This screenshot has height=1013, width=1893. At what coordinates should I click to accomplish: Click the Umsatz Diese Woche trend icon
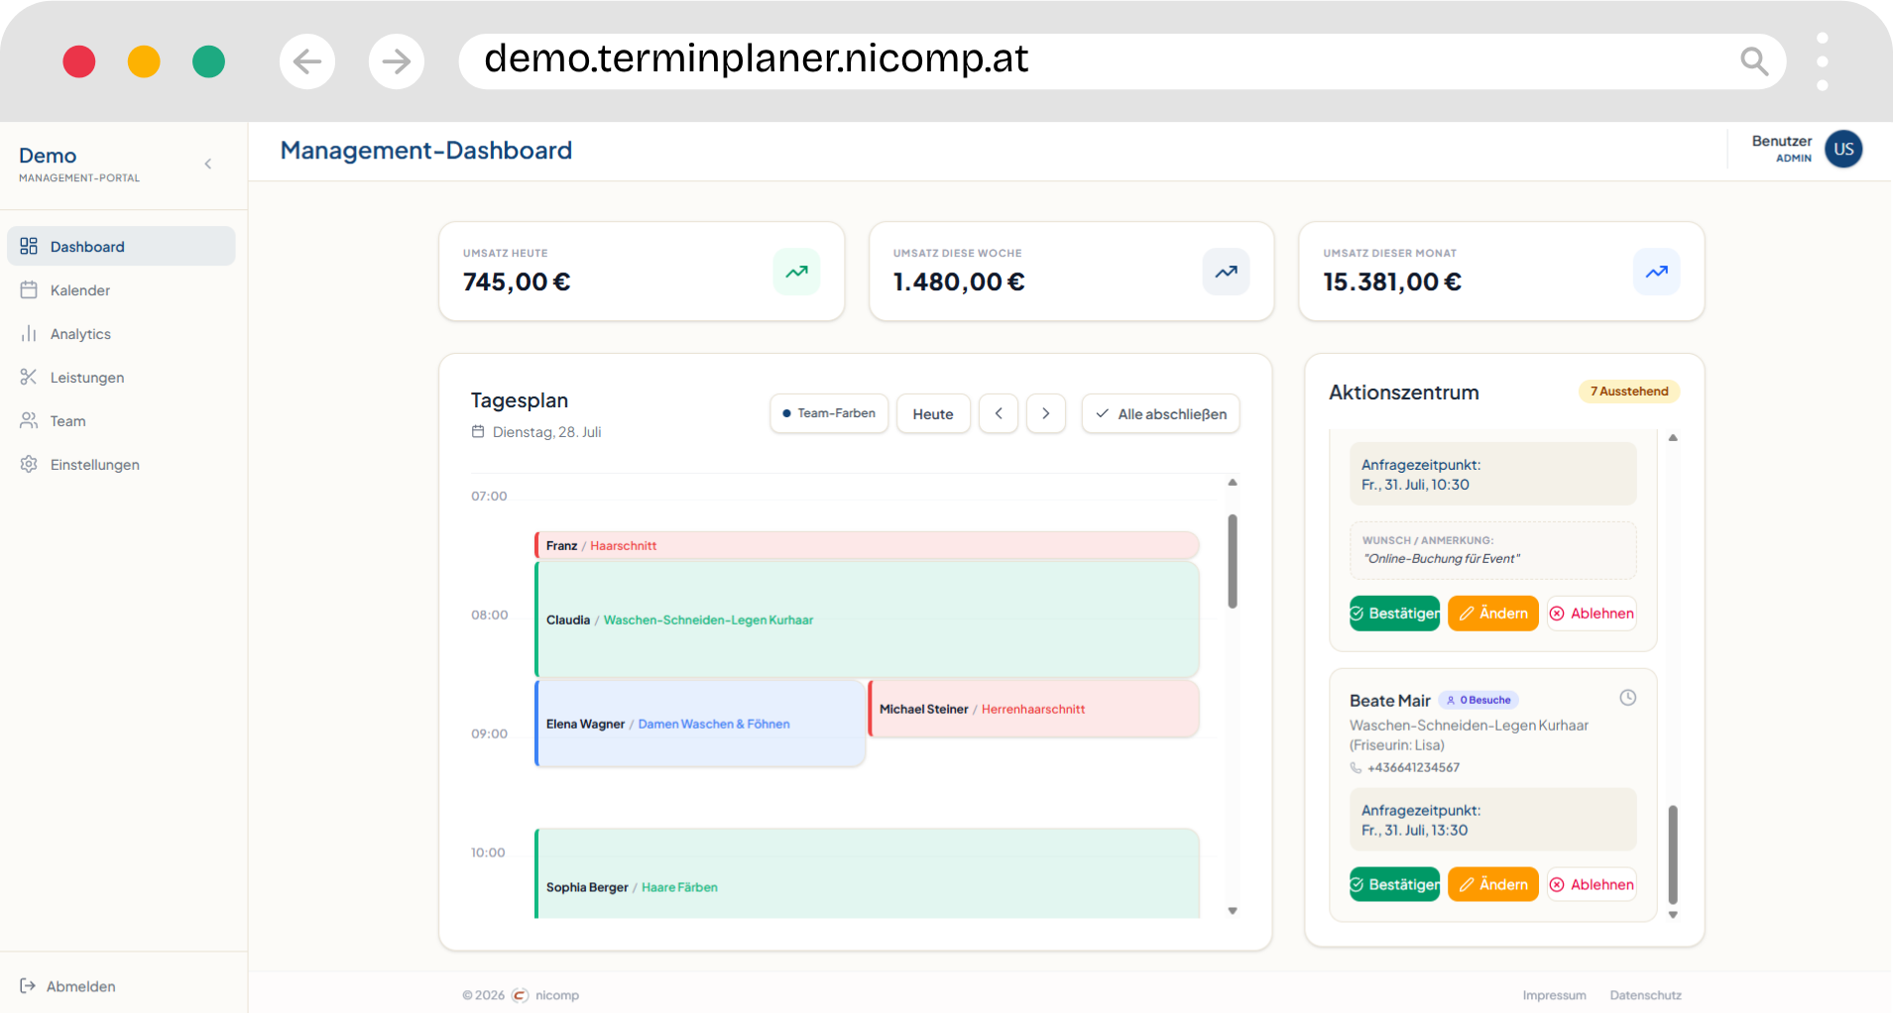click(x=1227, y=272)
